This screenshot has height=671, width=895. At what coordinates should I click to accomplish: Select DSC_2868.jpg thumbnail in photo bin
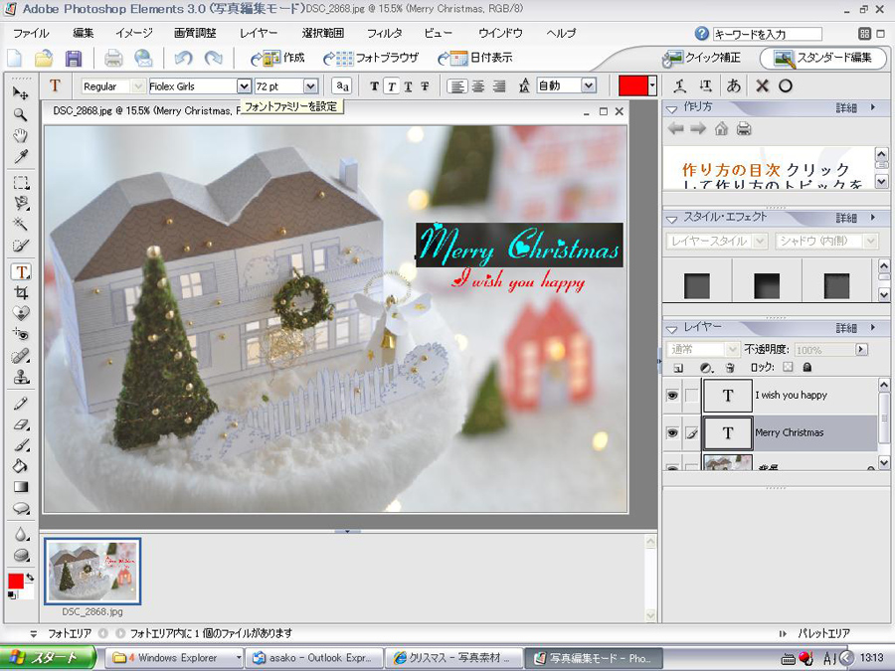(x=90, y=571)
